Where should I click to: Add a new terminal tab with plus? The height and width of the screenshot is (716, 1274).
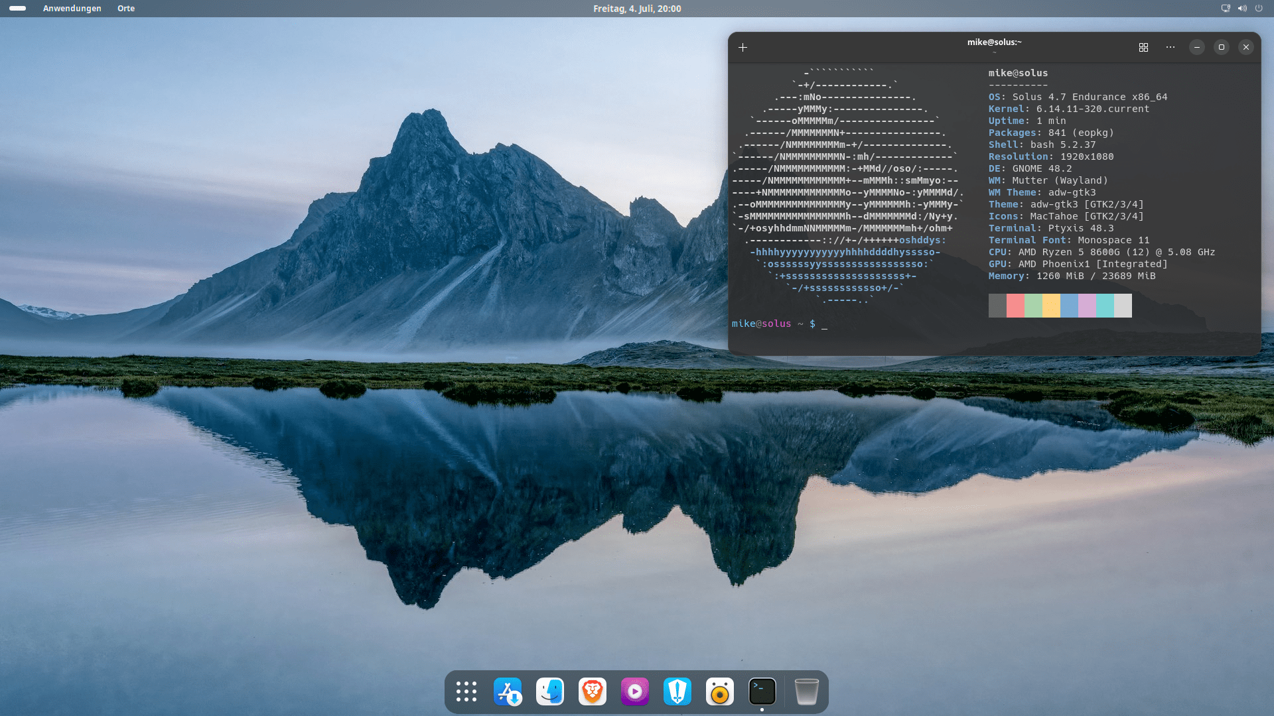(743, 47)
